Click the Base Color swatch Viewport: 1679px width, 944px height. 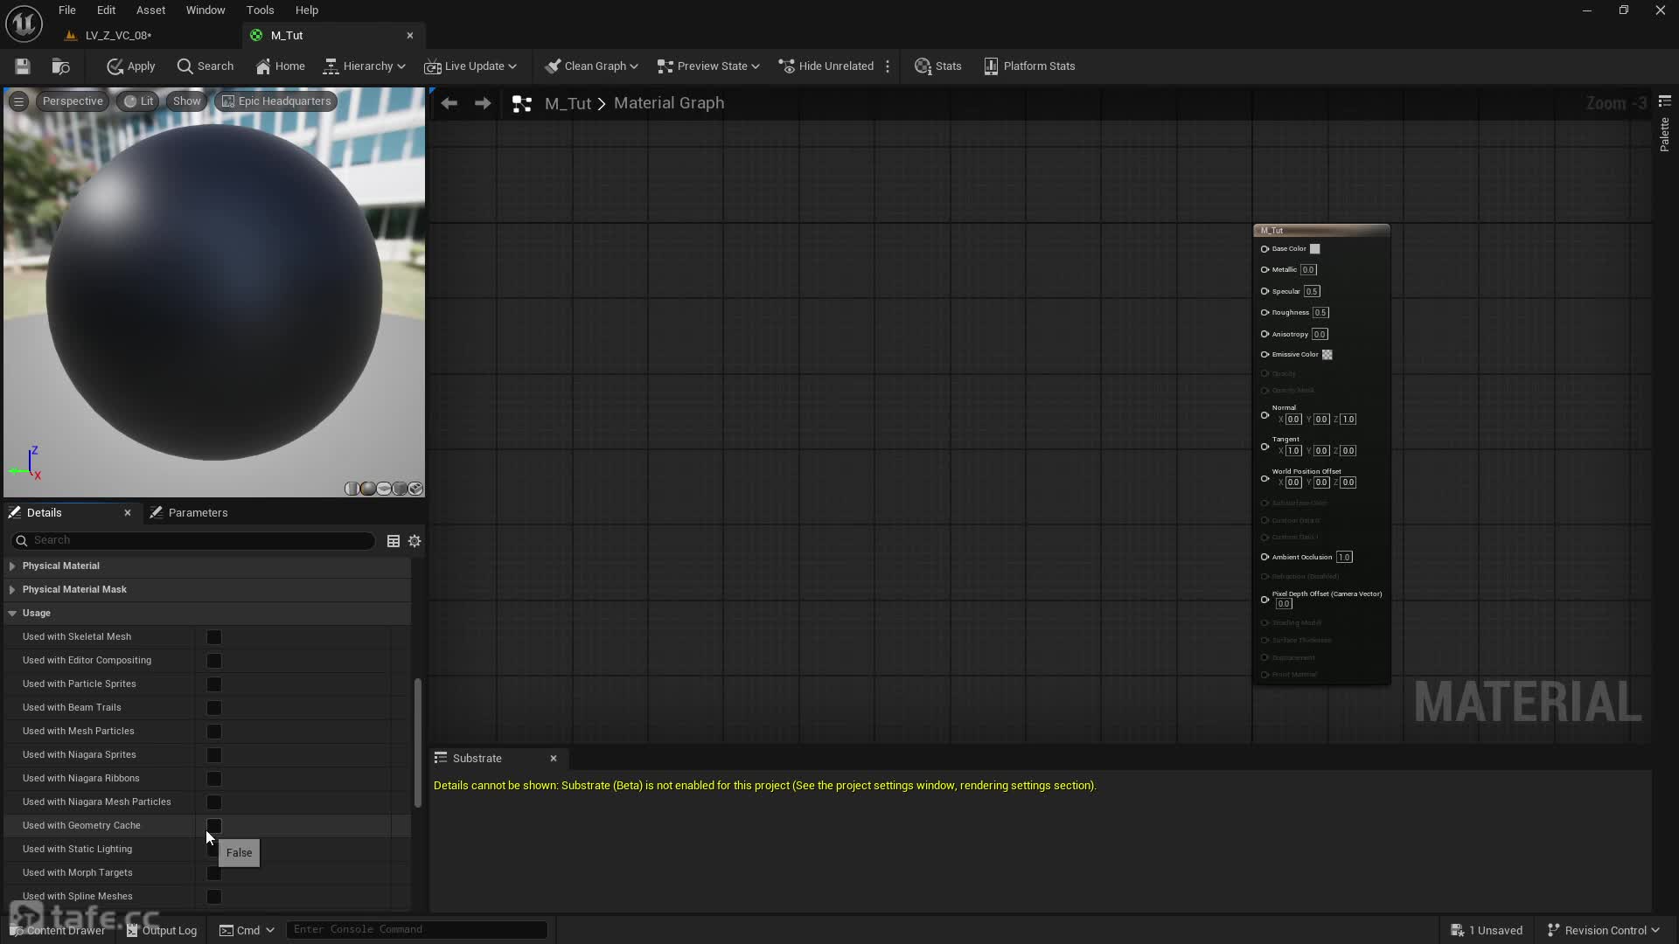(1314, 249)
